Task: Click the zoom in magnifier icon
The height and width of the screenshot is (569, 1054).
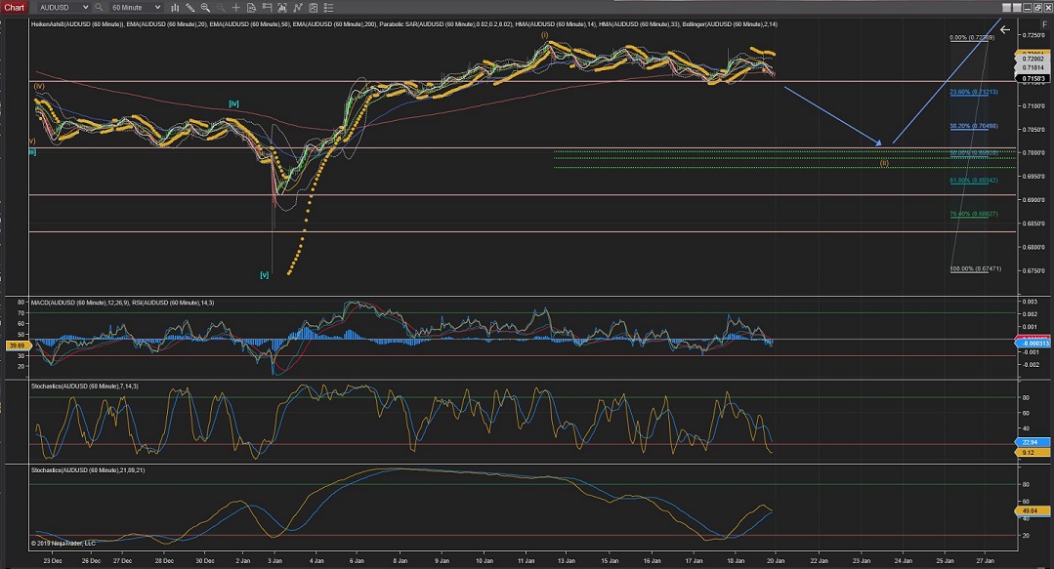Action: click(x=206, y=7)
